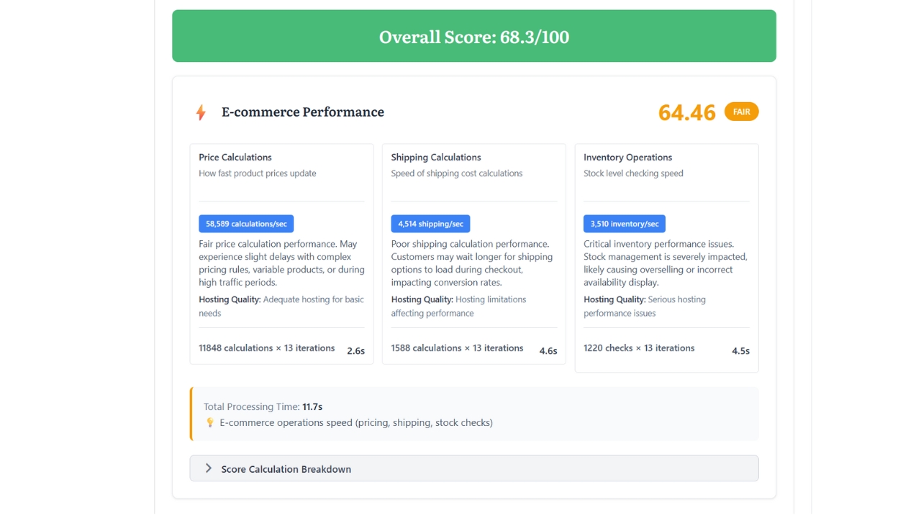Image resolution: width=921 pixels, height=518 pixels.
Task: Click the Overall Score 68.3/100 banner
Action: coord(474,36)
